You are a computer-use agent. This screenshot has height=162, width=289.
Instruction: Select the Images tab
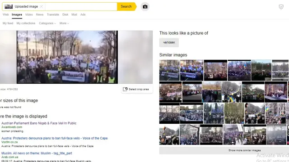(17, 14)
